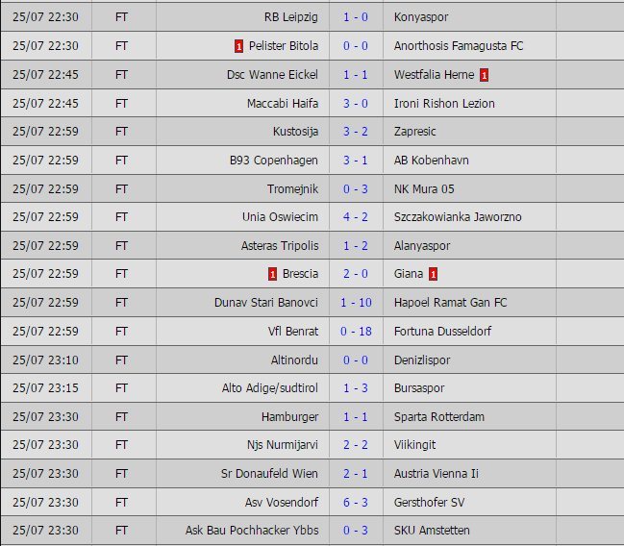This screenshot has height=546, width=624.
Task: Open the Bursaspor team link
Action: 421,387
